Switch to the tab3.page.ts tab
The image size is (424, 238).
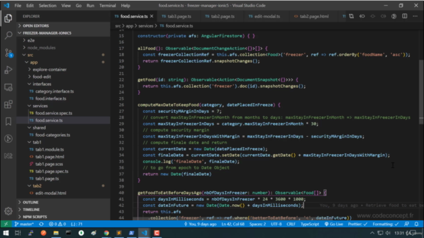tap(180, 16)
